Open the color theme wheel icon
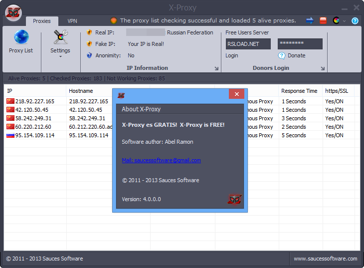This screenshot has height=268, width=364. click(336, 20)
